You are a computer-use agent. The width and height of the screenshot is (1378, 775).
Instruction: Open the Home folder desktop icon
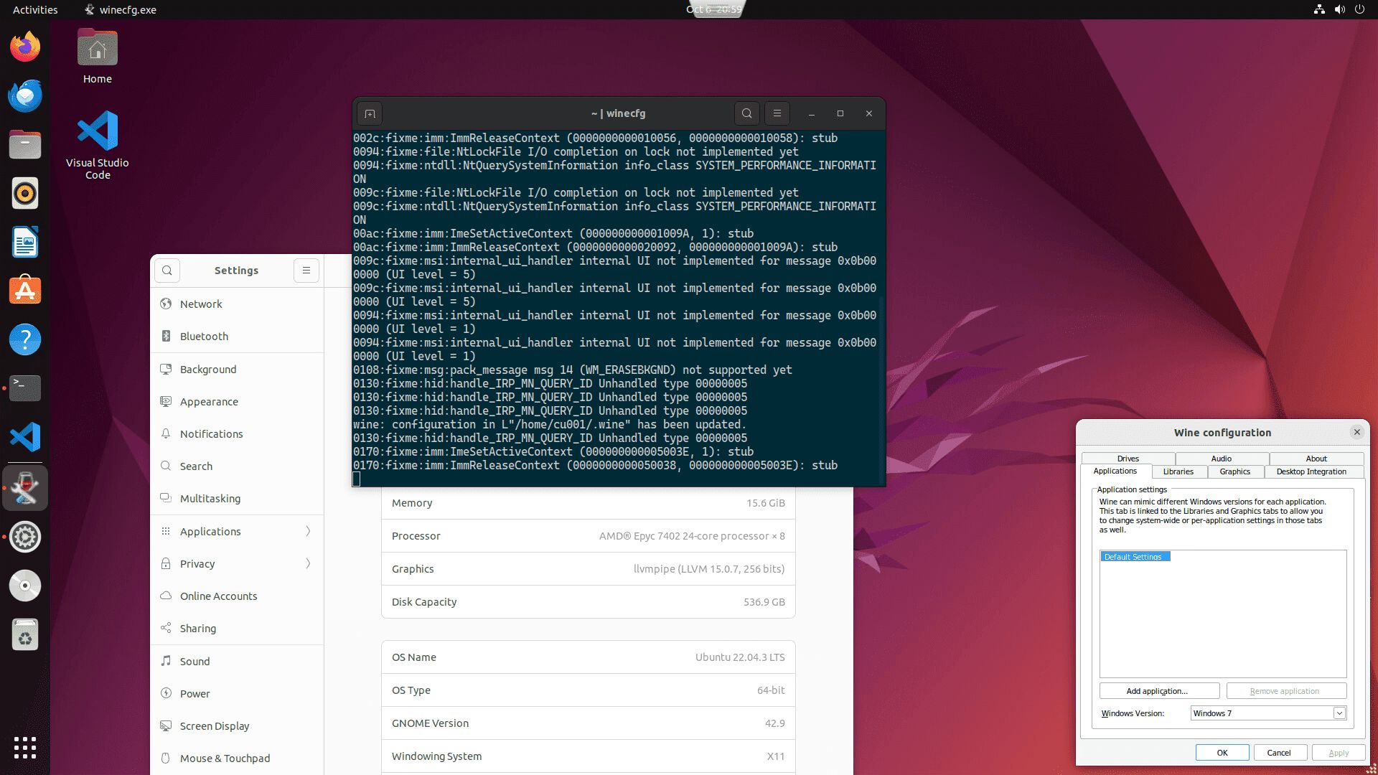(98, 57)
